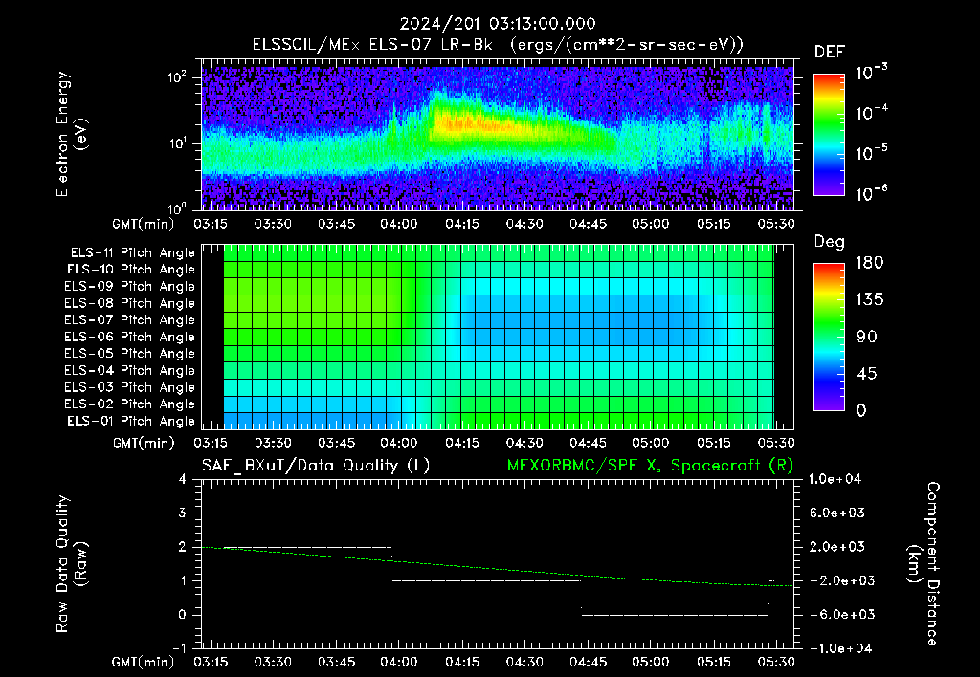Click the Raw Data Quality (Raw) axis label
This screenshot has width=980, height=677.
[x=71, y=564]
